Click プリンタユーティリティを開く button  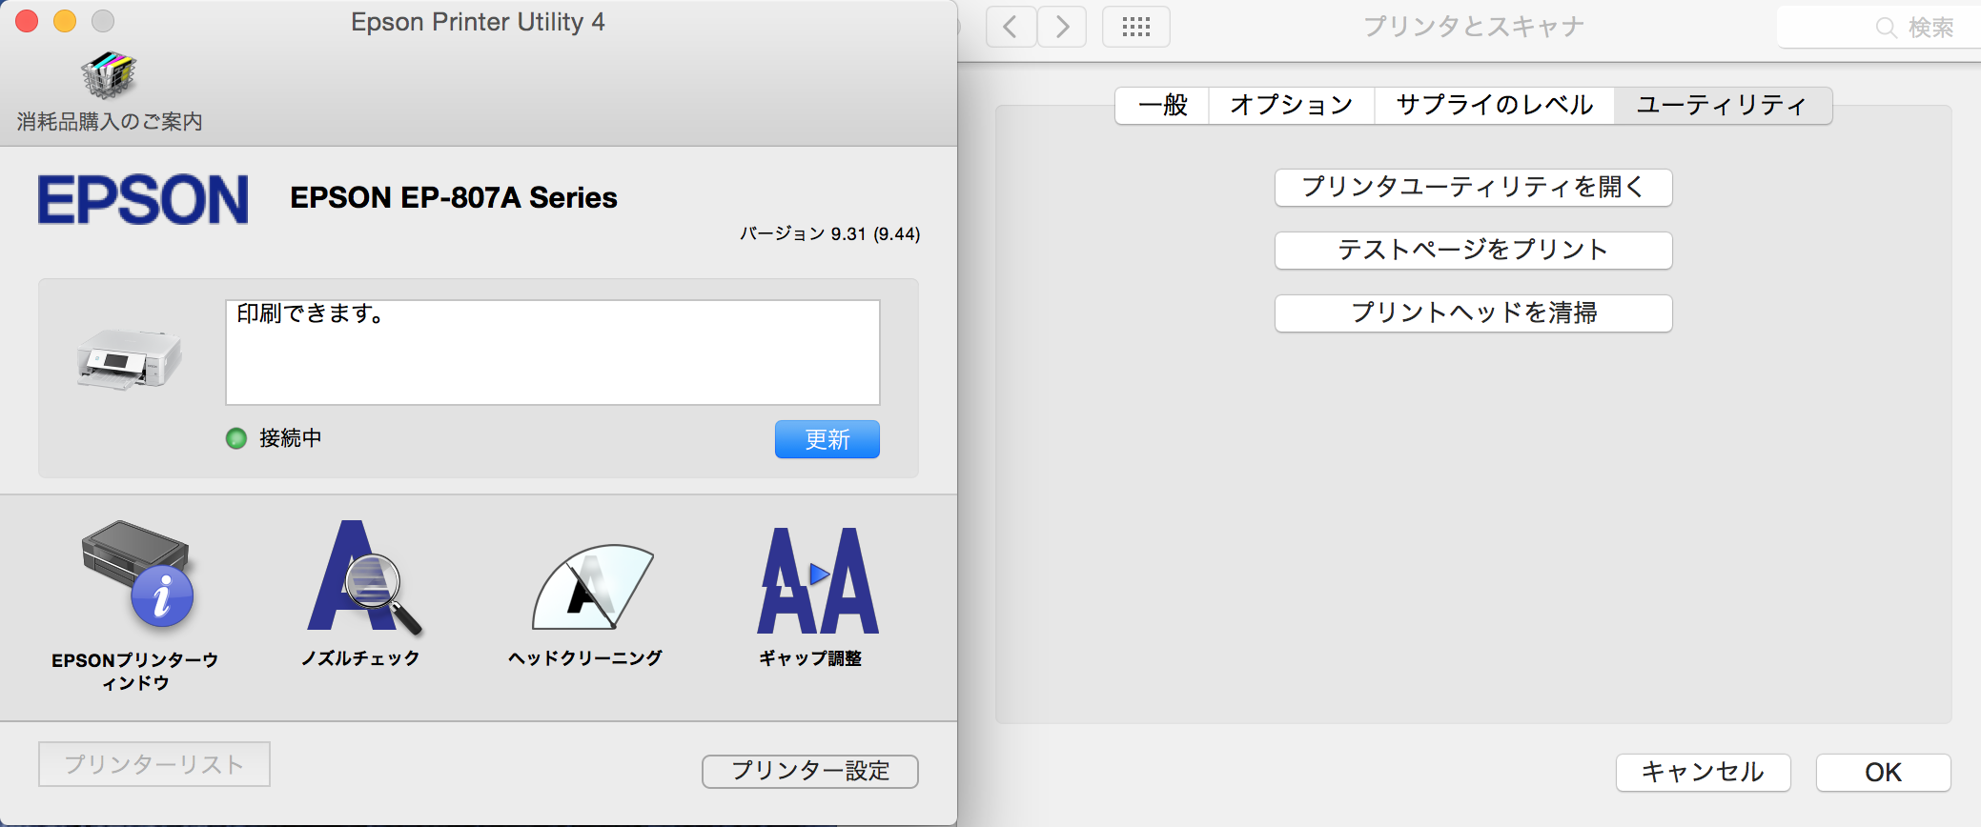coord(1474,188)
